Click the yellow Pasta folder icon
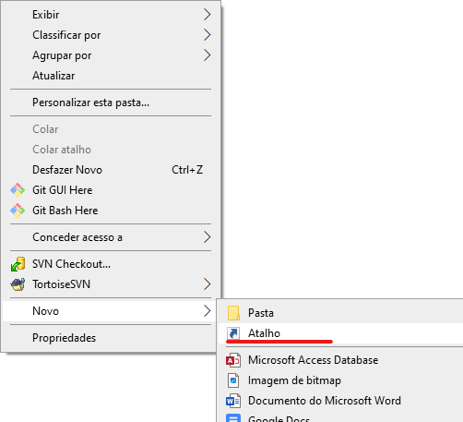Screen dimensions: 463x422 233,313
